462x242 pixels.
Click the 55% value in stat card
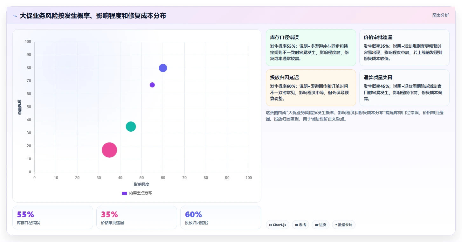[25, 214]
